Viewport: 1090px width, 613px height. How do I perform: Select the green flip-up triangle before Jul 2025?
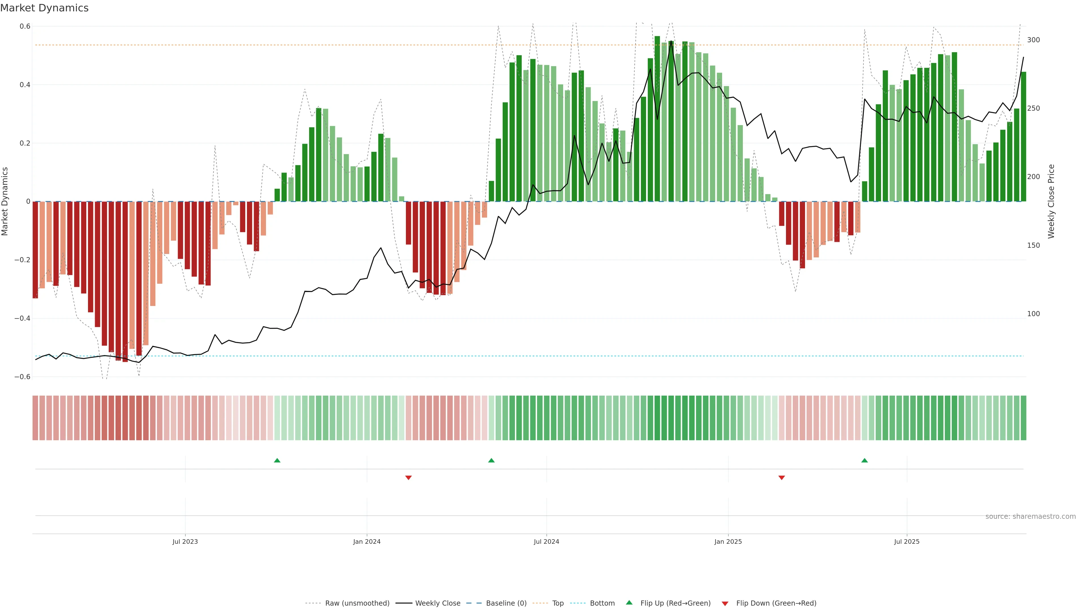(x=864, y=460)
